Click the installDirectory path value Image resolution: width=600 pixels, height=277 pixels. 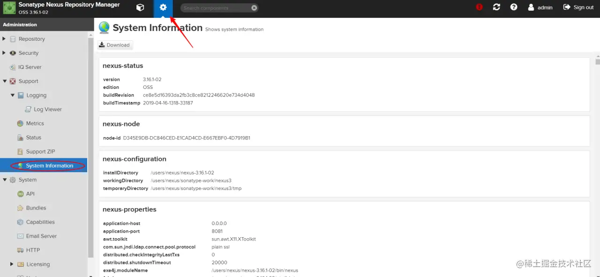(x=182, y=173)
